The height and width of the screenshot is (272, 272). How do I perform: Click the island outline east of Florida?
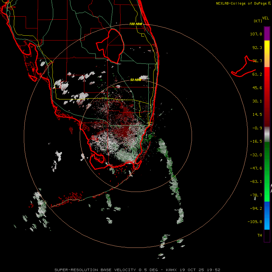(x=244, y=66)
